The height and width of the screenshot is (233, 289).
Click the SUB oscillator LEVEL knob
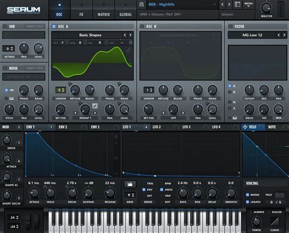(38, 48)
